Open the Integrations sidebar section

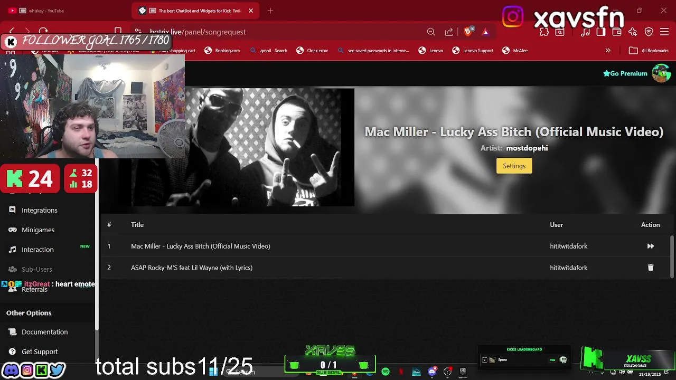point(39,210)
